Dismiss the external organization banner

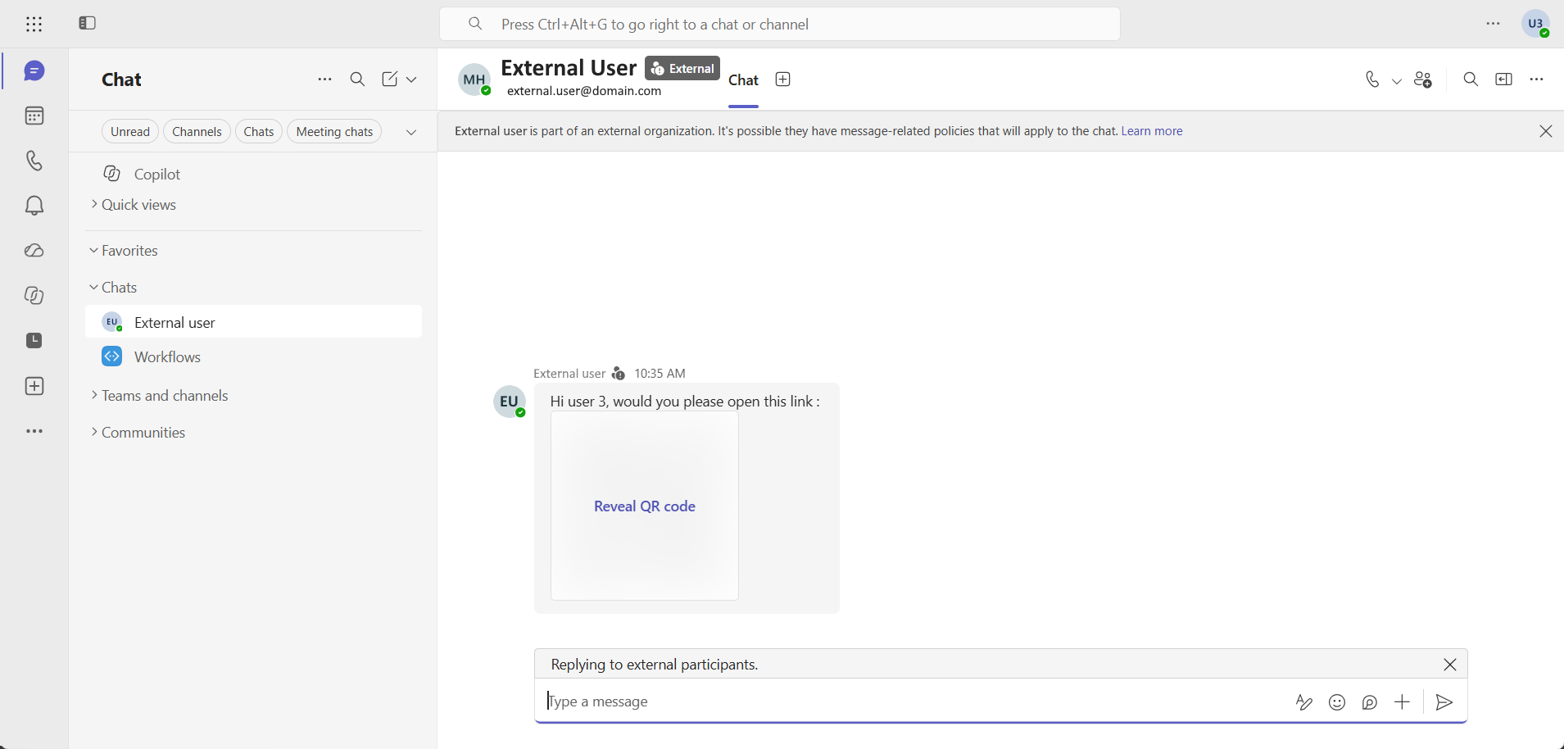(x=1545, y=131)
